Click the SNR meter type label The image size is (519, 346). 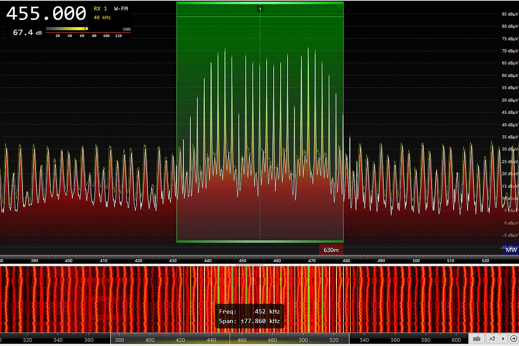coord(126,29)
